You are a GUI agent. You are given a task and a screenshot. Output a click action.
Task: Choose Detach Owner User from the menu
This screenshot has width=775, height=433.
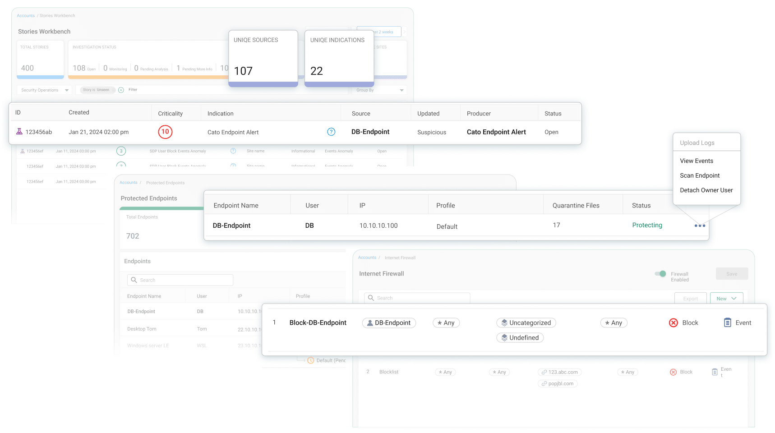point(706,190)
